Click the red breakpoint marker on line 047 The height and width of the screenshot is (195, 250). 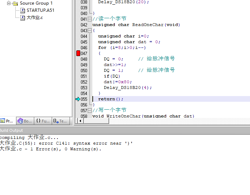pyautogui.click(x=78, y=53)
